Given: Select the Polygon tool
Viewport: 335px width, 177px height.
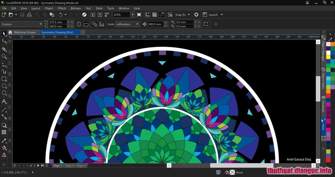Looking at the screenshot, I should [4, 93].
